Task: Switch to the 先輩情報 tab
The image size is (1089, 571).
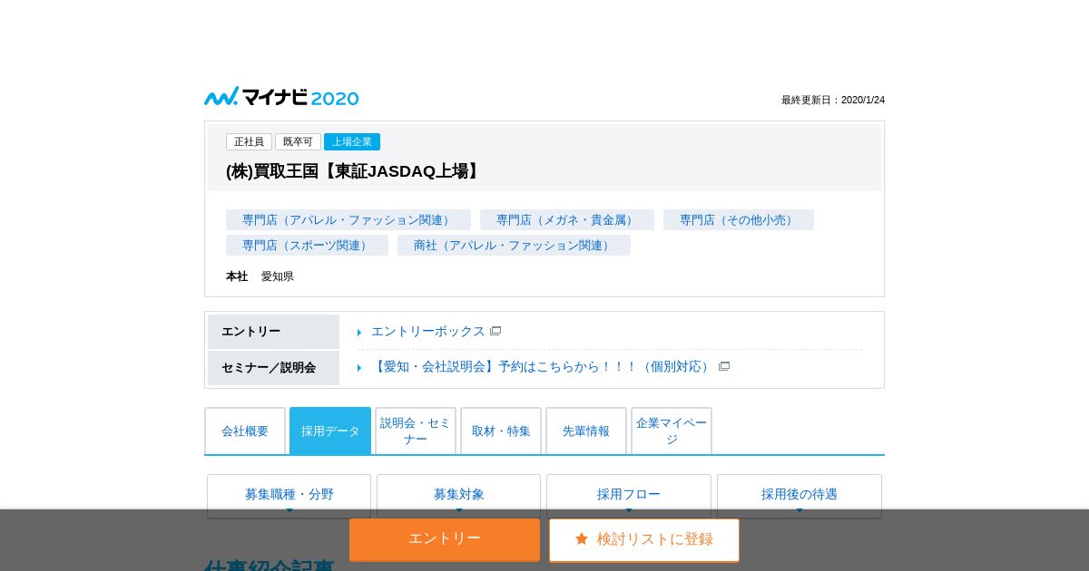Action: coord(586,431)
